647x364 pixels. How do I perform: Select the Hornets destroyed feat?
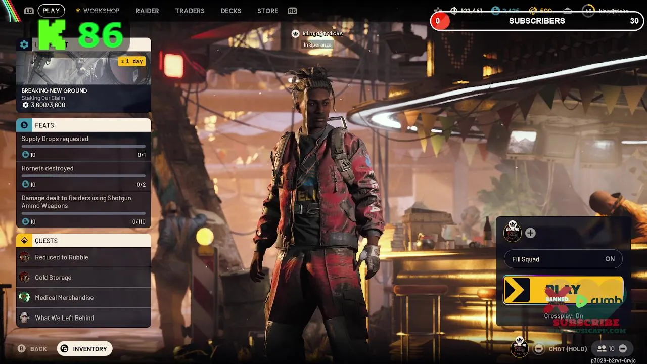[83, 176]
